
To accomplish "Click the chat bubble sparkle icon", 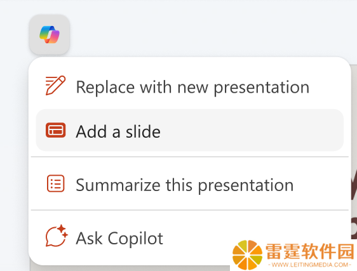I will 57,236.
